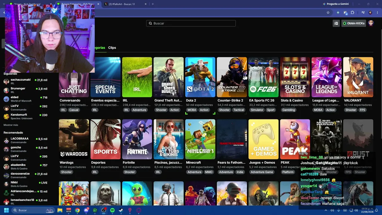Open Nikki's LIVE channel in the sidebar
The image size is (382, 215).
(x=25, y=184)
